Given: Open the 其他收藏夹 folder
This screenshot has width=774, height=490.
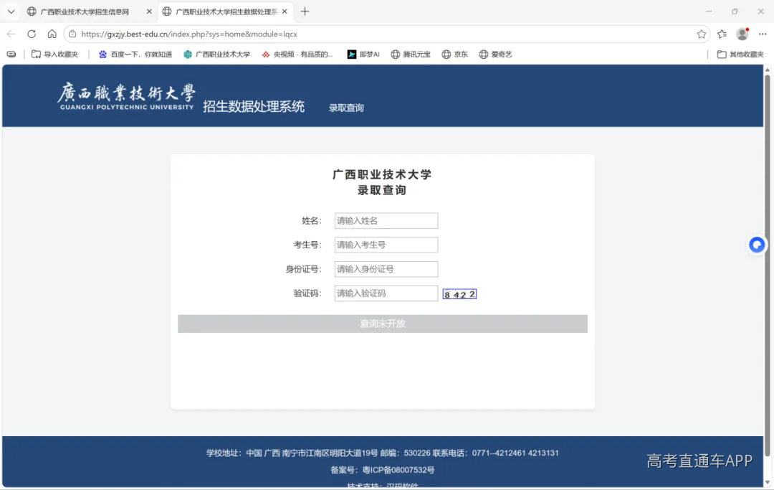Looking at the screenshot, I should [x=740, y=55].
